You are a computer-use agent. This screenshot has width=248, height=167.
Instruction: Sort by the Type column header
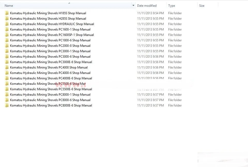click(x=172, y=6)
